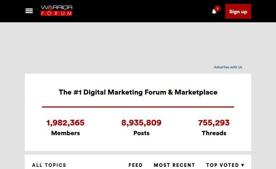Select the Threads label

click(214, 133)
